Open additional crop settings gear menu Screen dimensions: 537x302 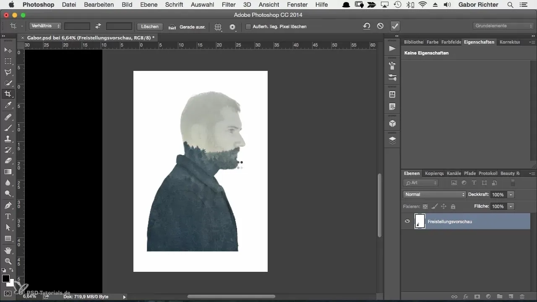(x=232, y=26)
